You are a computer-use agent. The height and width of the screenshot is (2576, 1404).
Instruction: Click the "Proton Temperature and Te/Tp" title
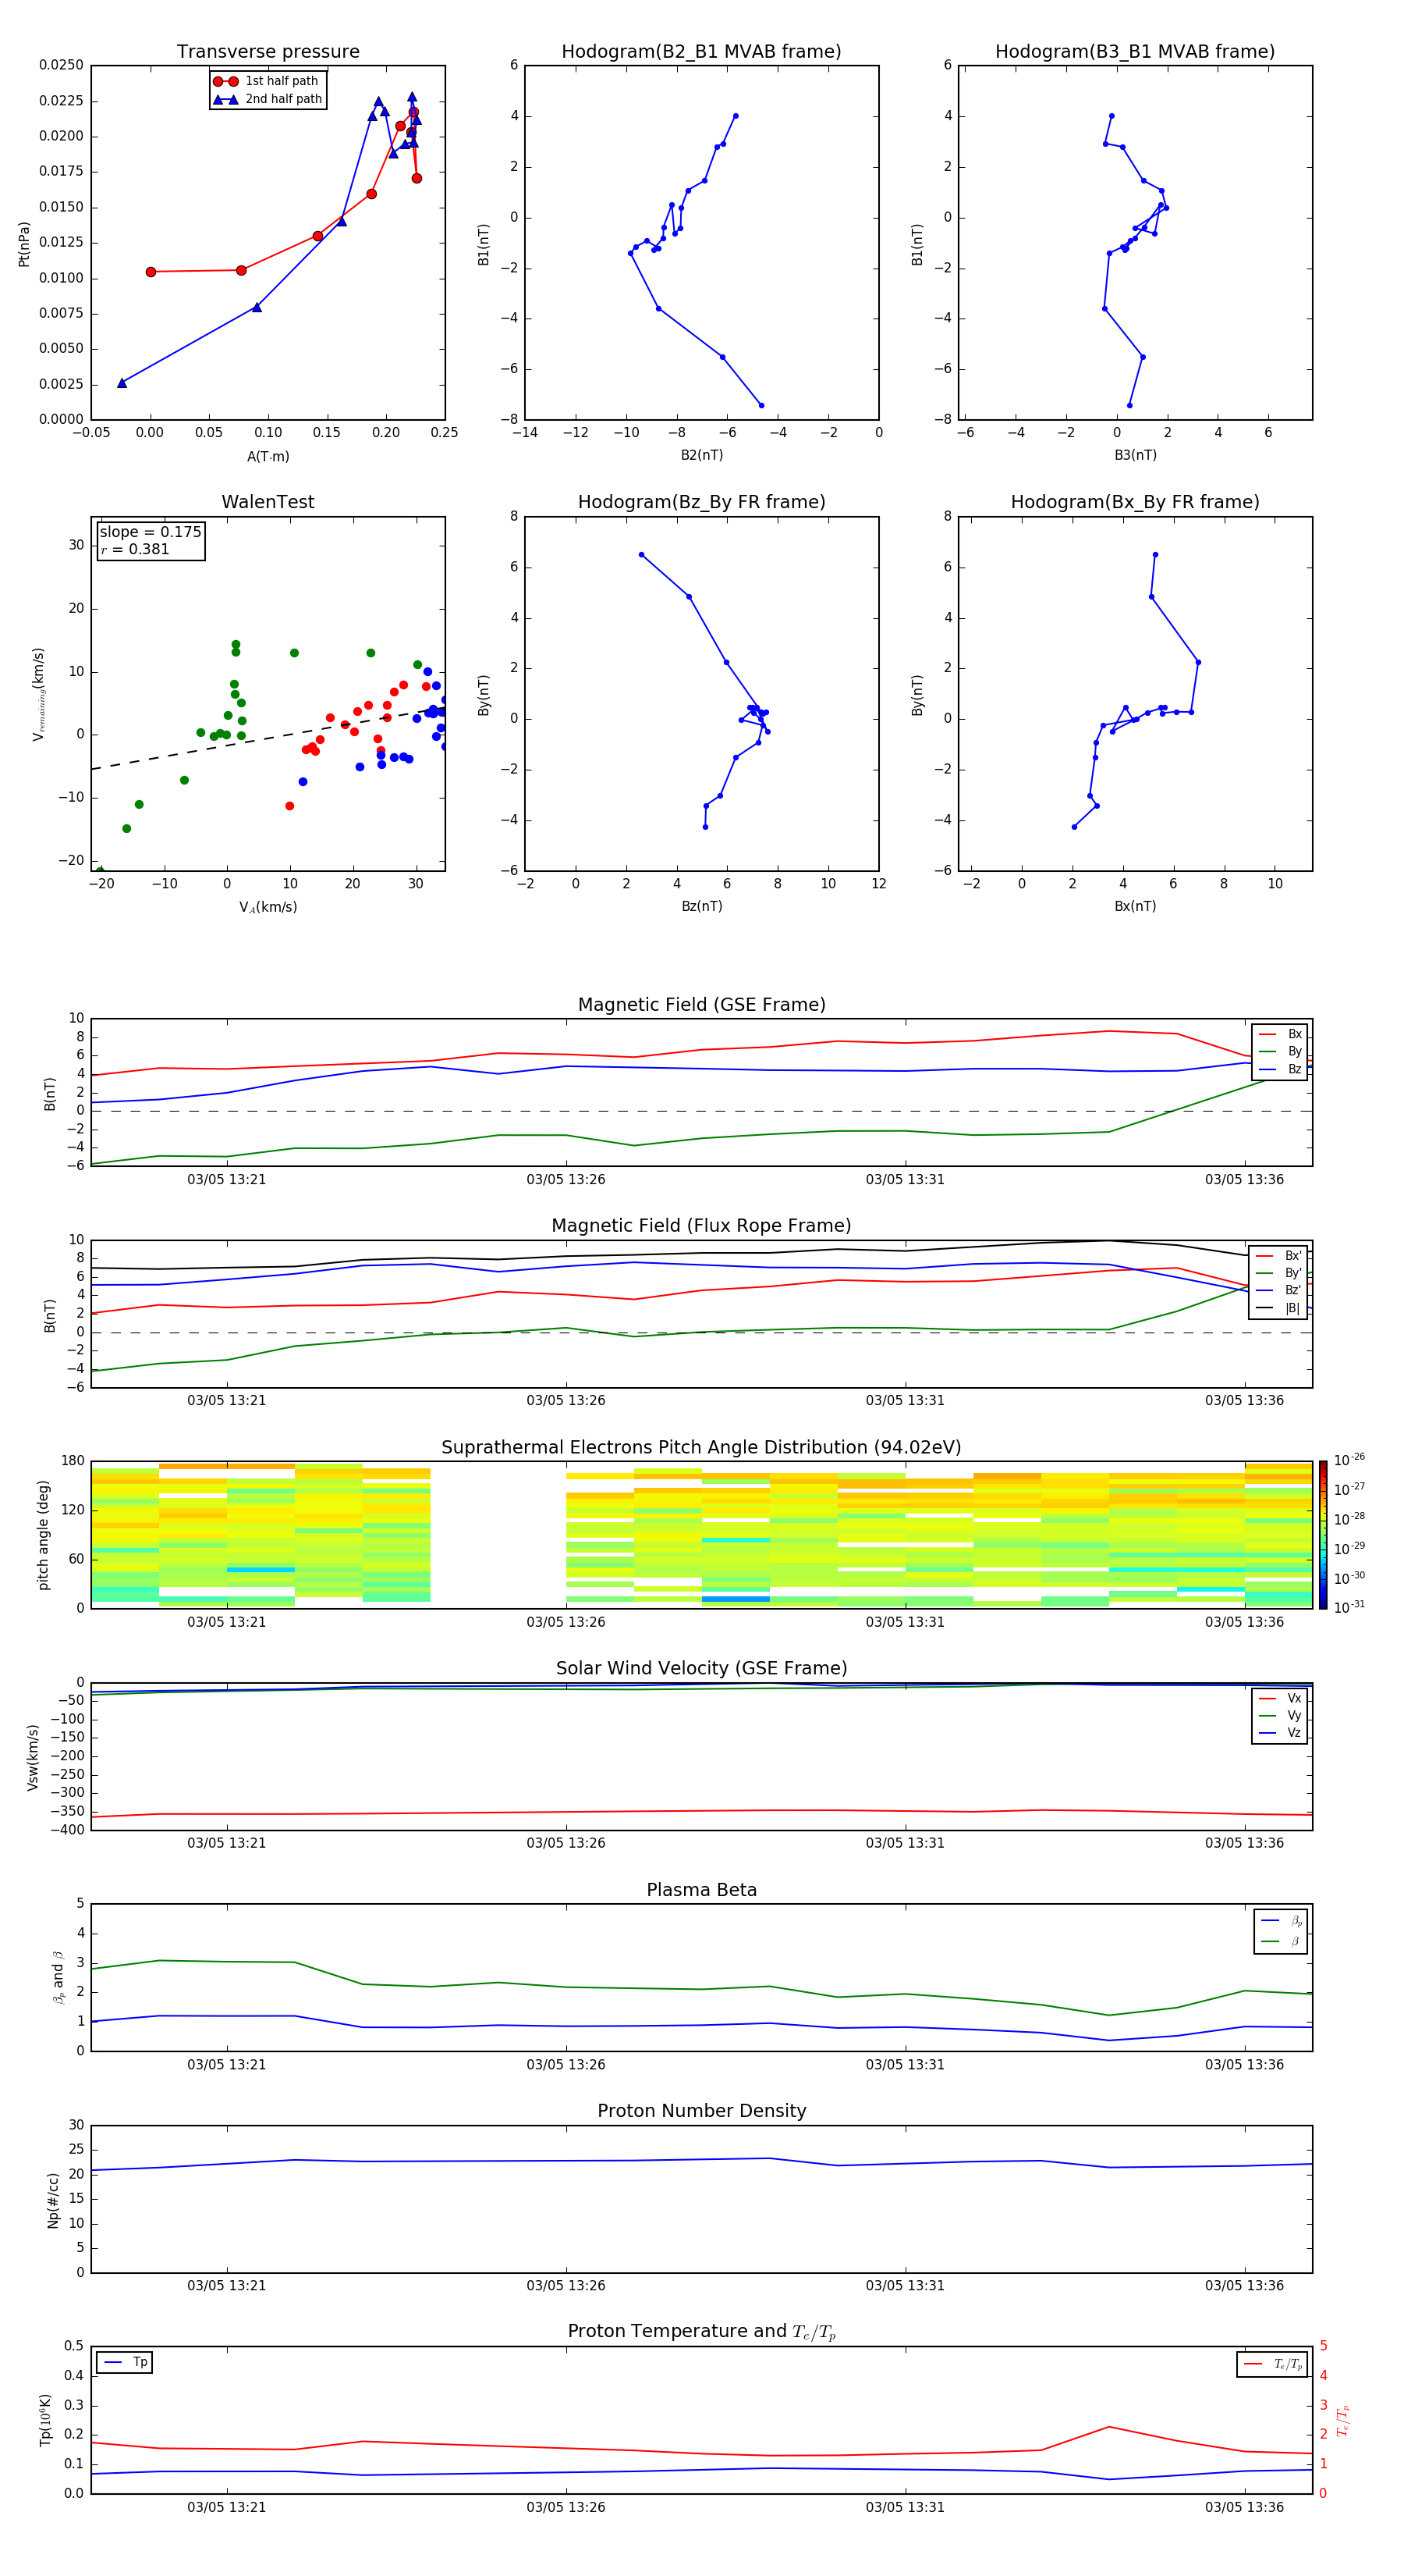(701, 2332)
